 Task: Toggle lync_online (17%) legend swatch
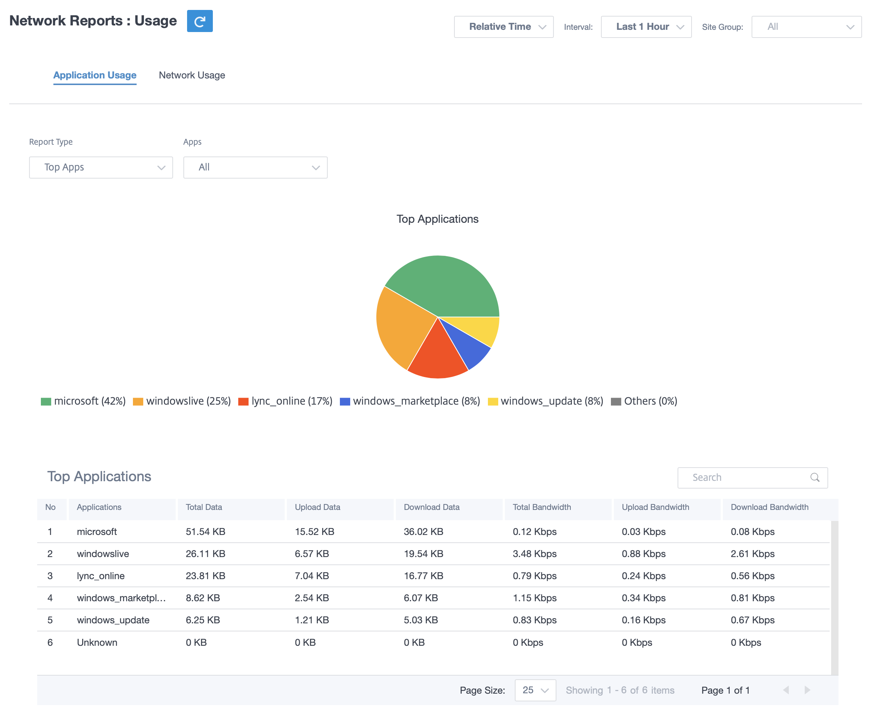(243, 402)
